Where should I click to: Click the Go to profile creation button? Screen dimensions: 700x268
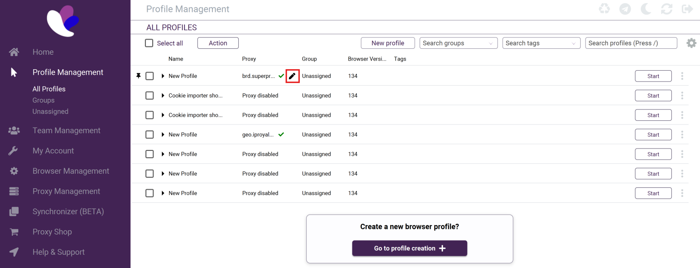click(x=409, y=248)
